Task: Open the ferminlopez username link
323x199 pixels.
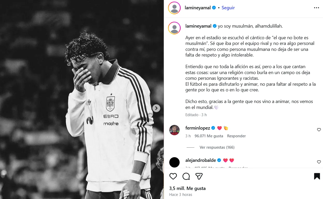Action: point(198,128)
